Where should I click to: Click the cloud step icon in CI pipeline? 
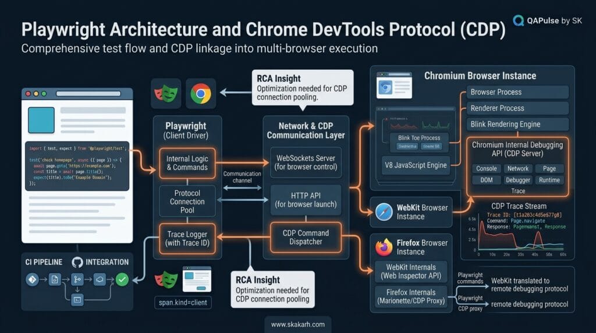(100, 279)
